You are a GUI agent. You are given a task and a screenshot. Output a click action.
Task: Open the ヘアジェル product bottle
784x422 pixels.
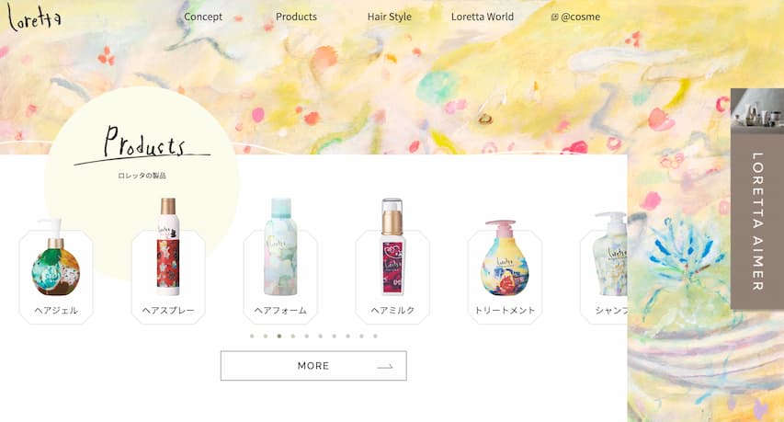coord(55,258)
